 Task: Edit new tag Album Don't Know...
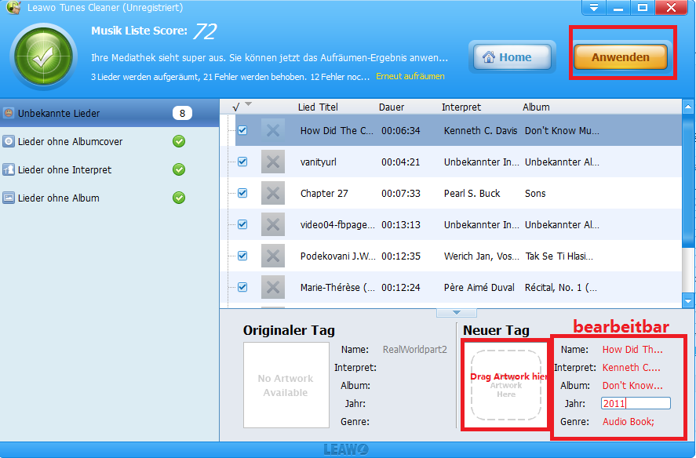(x=632, y=386)
